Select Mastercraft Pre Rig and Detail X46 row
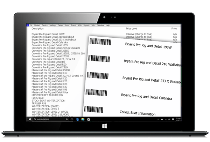The width and height of the screenshot is (210, 142). click(x=49, y=90)
